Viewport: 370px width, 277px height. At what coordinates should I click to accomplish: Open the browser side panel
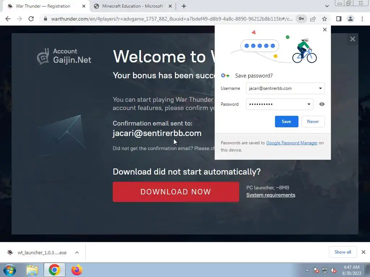339,19
